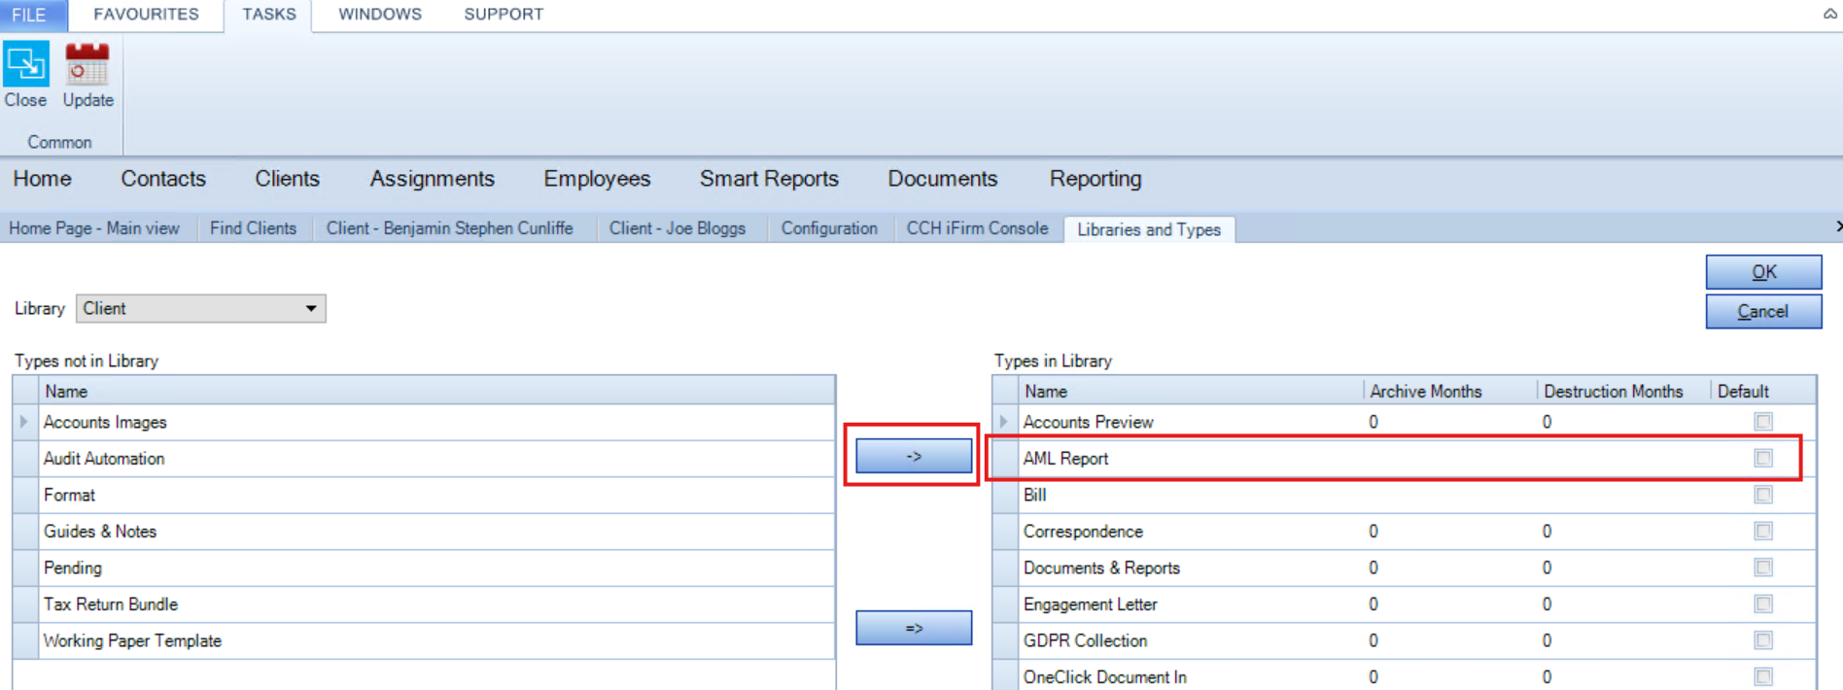Check the Default box for Documents & Reports

coord(1763,568)
